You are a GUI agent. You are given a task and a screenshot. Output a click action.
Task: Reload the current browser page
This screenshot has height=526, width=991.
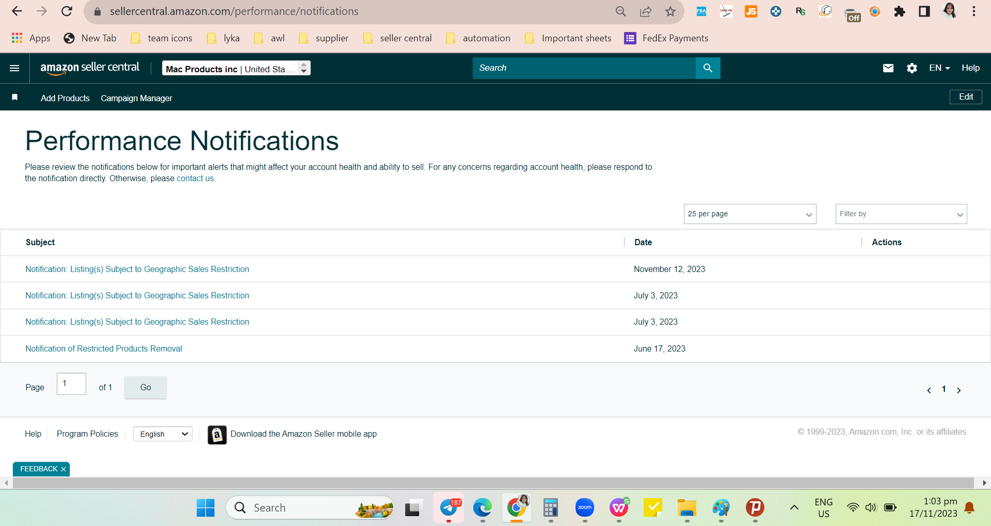tap(67, 11)
